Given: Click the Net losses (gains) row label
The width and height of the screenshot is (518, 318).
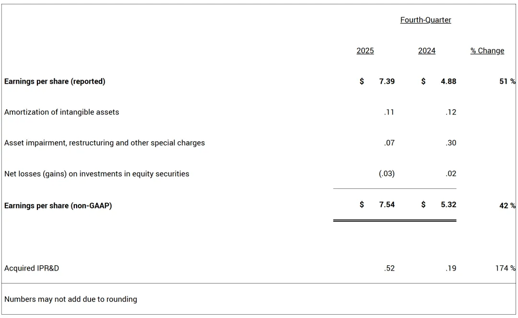Looking at the screenshot, I should (x=96, y=174).
